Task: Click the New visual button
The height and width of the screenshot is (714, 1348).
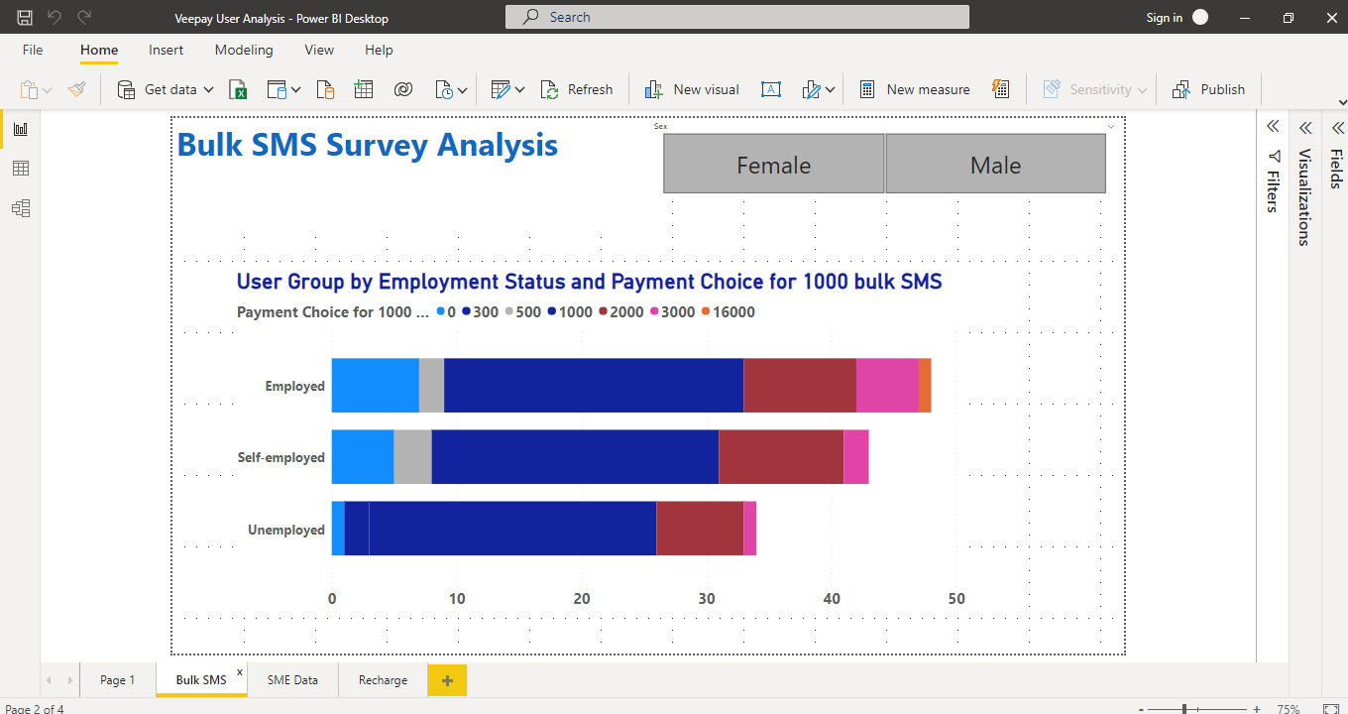Action: (692, 89)
